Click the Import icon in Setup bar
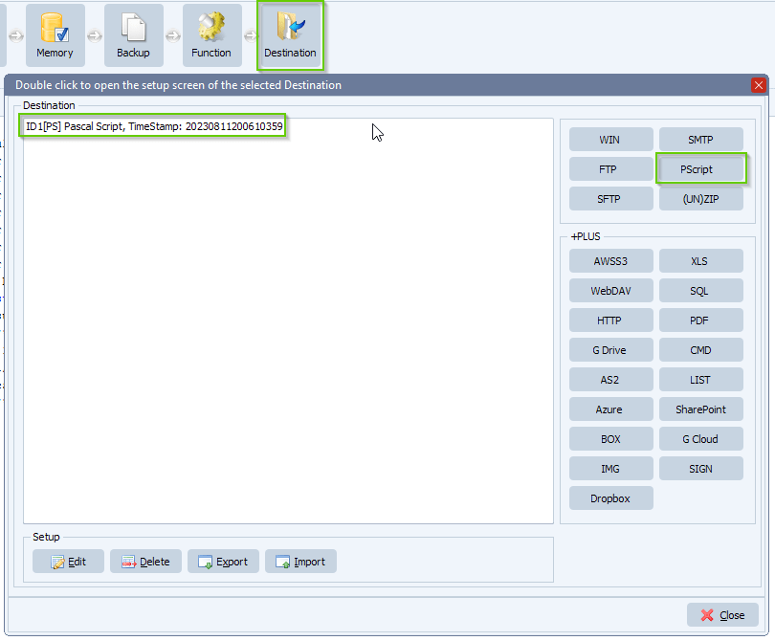The height and width of the screenshot is (641, 775). point(285,562)
